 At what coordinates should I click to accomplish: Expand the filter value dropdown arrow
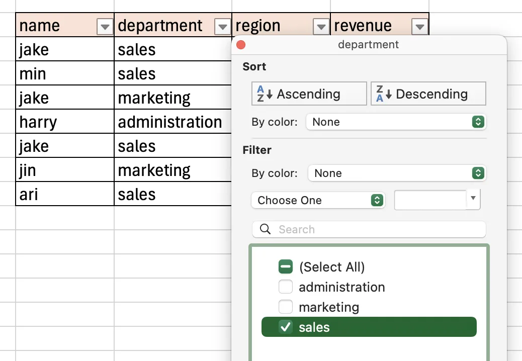pos(473,199)
